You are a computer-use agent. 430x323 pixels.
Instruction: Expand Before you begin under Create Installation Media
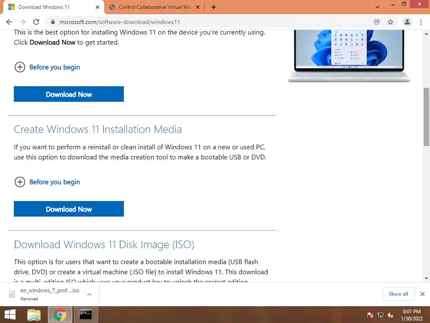click(47, 182)
